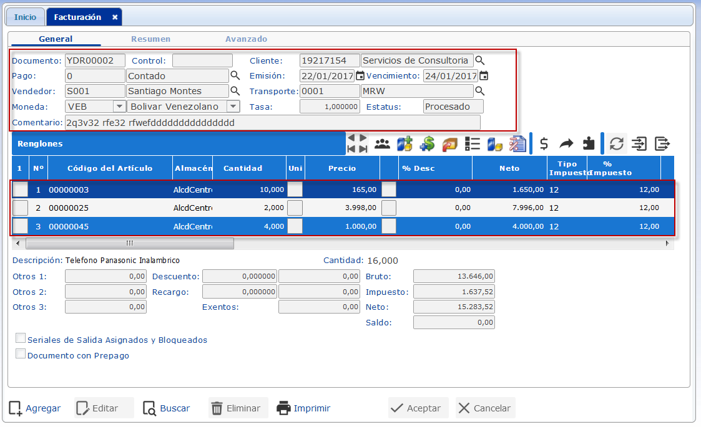Open the Avanzado tab

[x=246, y=39]
